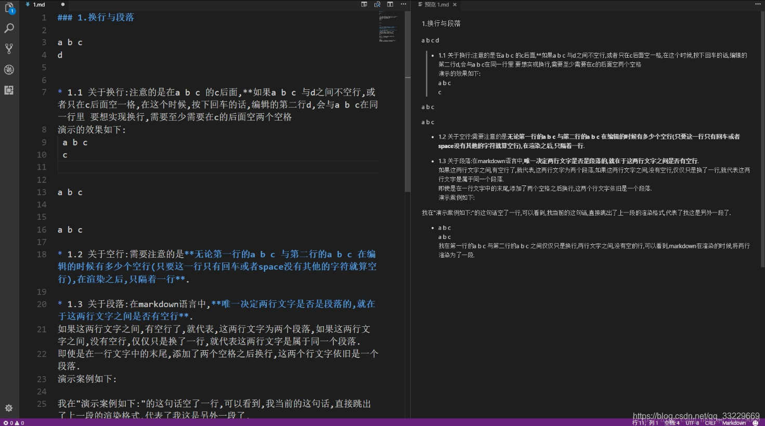Image resolution: width=765 pixels, height=426 pixels.
Task: Click the UTF-8 encoding indicator
Action: coord(692,423)
